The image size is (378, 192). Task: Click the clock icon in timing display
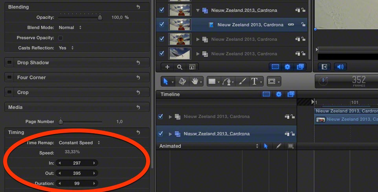(323, 81)
